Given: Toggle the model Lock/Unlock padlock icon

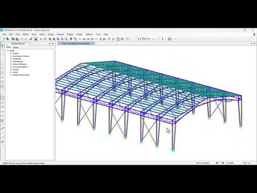Looking at the screenshot, I should pyautogui.click(x=36, y=39).
